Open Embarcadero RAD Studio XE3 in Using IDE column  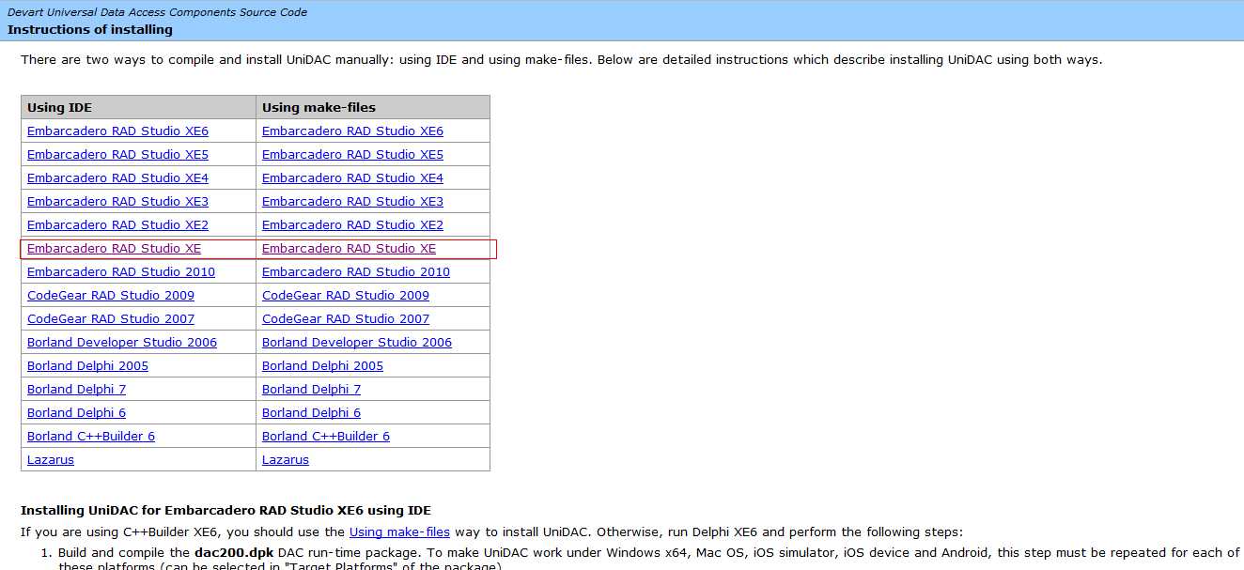tap(117, 202)
